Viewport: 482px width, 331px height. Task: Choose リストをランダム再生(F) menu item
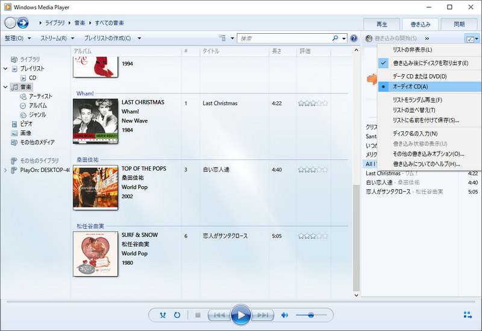(430, 99)
